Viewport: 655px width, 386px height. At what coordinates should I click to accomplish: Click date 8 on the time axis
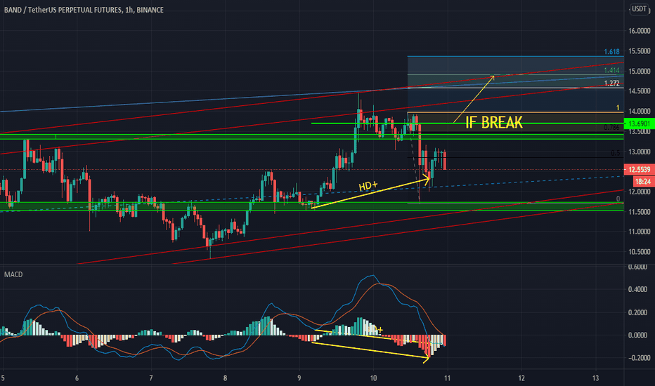click(225, 378)
